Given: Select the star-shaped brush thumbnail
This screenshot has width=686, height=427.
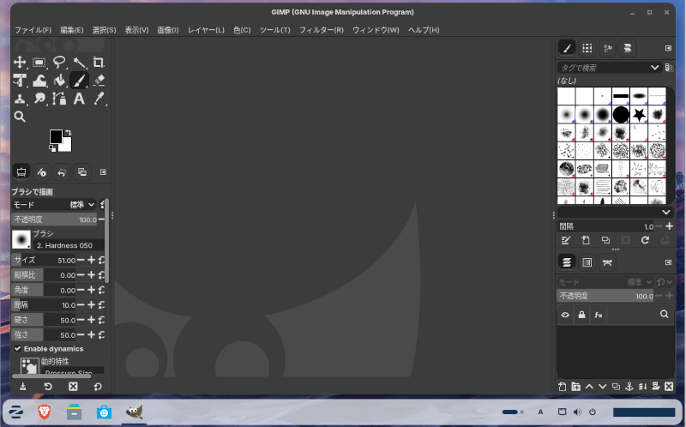Looking at the screenshot, I should click(x=639, y=114).
